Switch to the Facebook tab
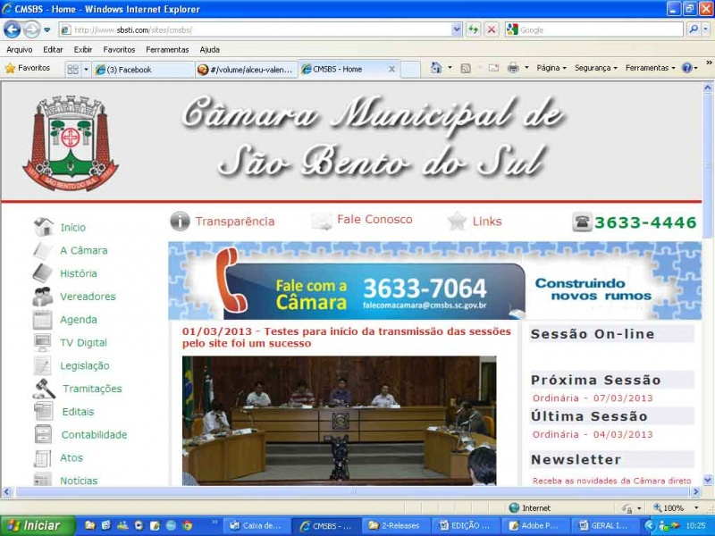Screen dimensions: 715x536 tap(141, 69)
